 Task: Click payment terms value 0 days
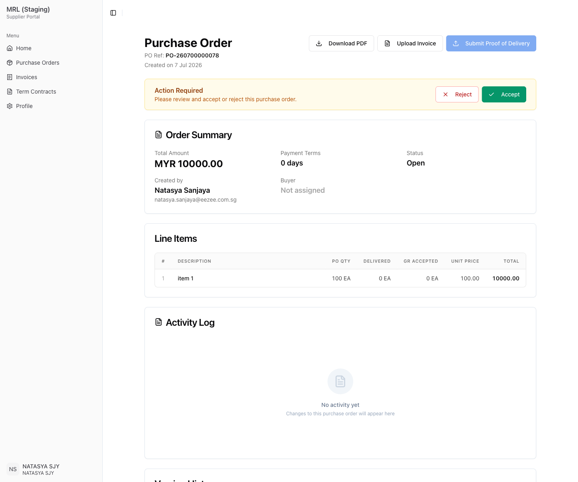point(292,163)
